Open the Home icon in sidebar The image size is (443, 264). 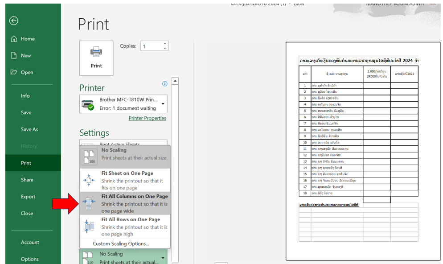coord(14,39)
